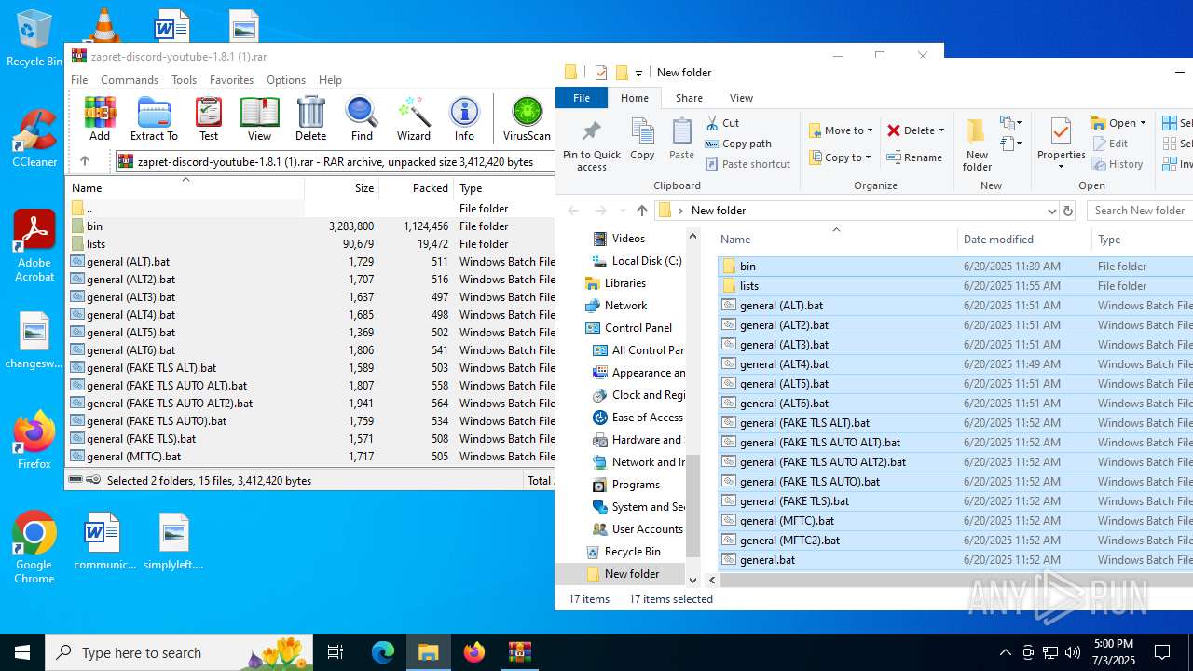Open the File tab in Explorer
Screen dimensions: 1193x671
point(582,98)
